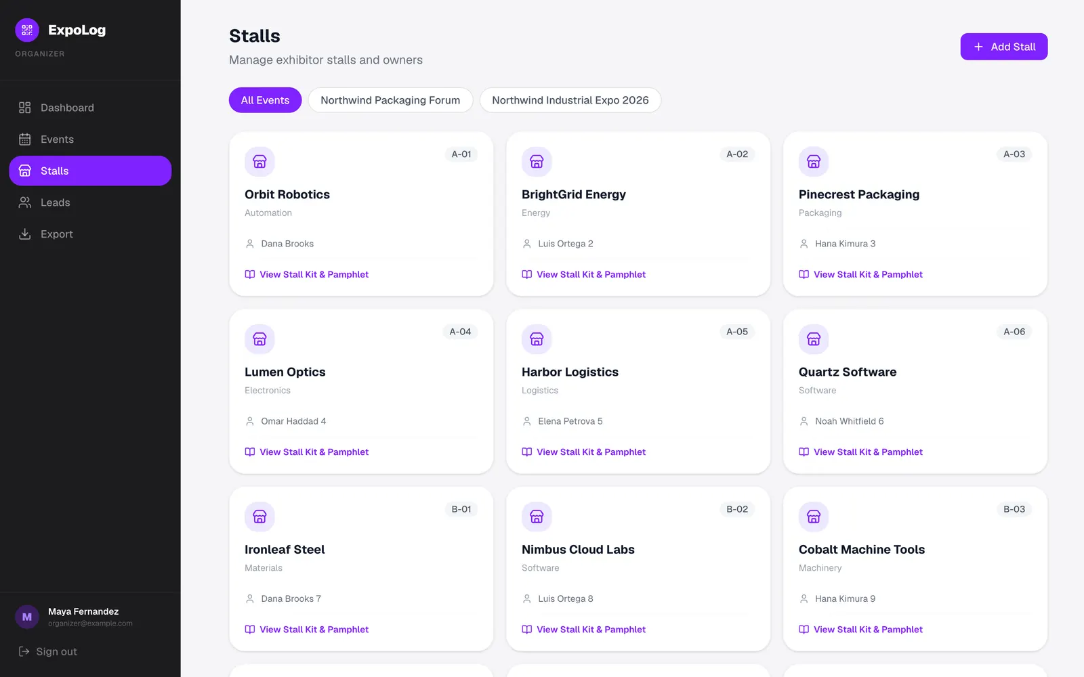Filter by Northwind Packaging Forum
Screen dimensions: 1084x677
click(x=390, y=100)
